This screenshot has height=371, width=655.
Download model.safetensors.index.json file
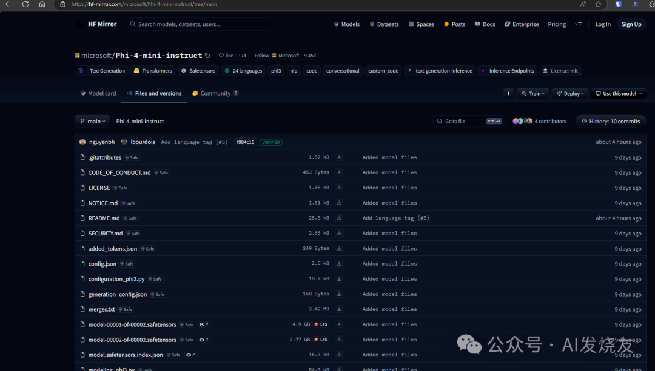click(x=339, y=355)
